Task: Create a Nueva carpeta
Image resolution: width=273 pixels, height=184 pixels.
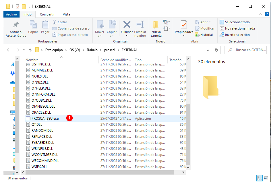Action: [x=156, y=29]
